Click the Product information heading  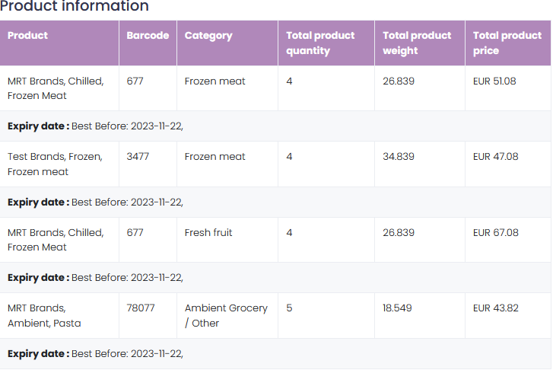(75, 7)
